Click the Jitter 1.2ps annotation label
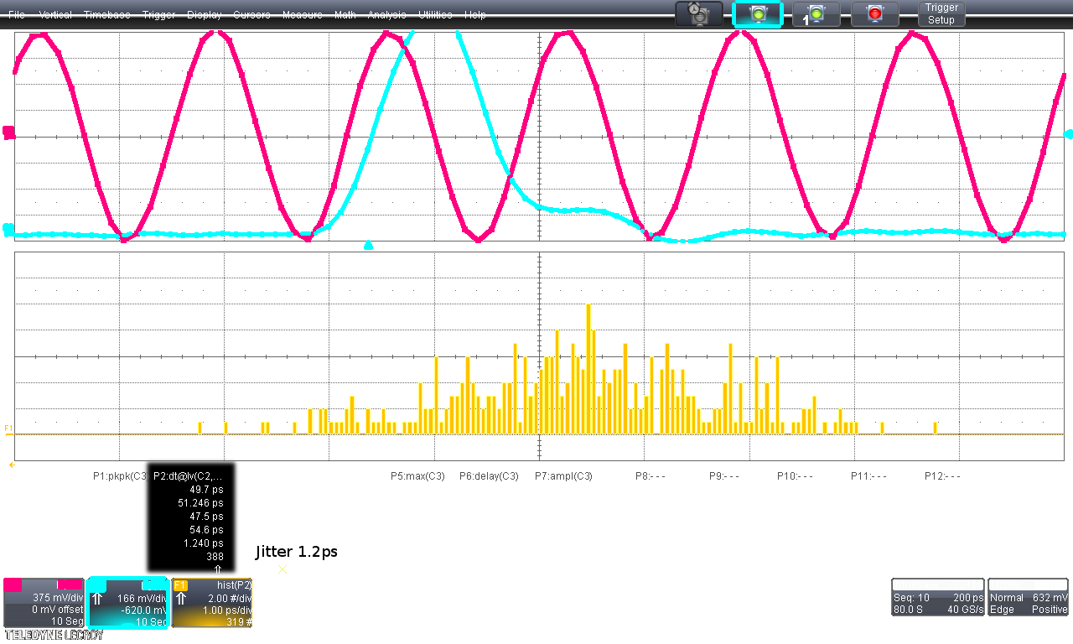 pyautogui.click(x=296, y=553)
